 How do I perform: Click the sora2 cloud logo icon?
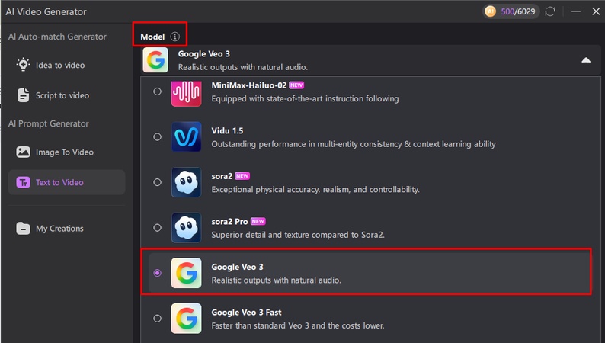(x=186, y=182)
